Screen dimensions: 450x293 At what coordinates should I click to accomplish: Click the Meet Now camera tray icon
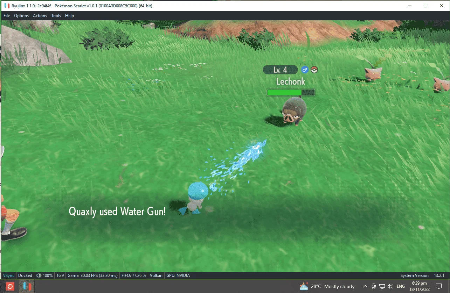tap(374, 286)
